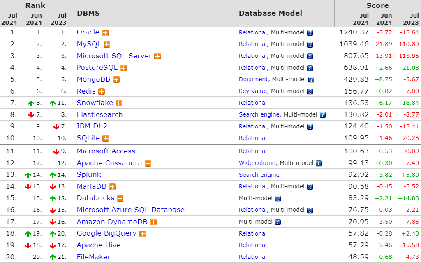Click PostgreSQL's yearly change +21.08
This screenshot has width=421, height=263.
click(x=408, y=68)
